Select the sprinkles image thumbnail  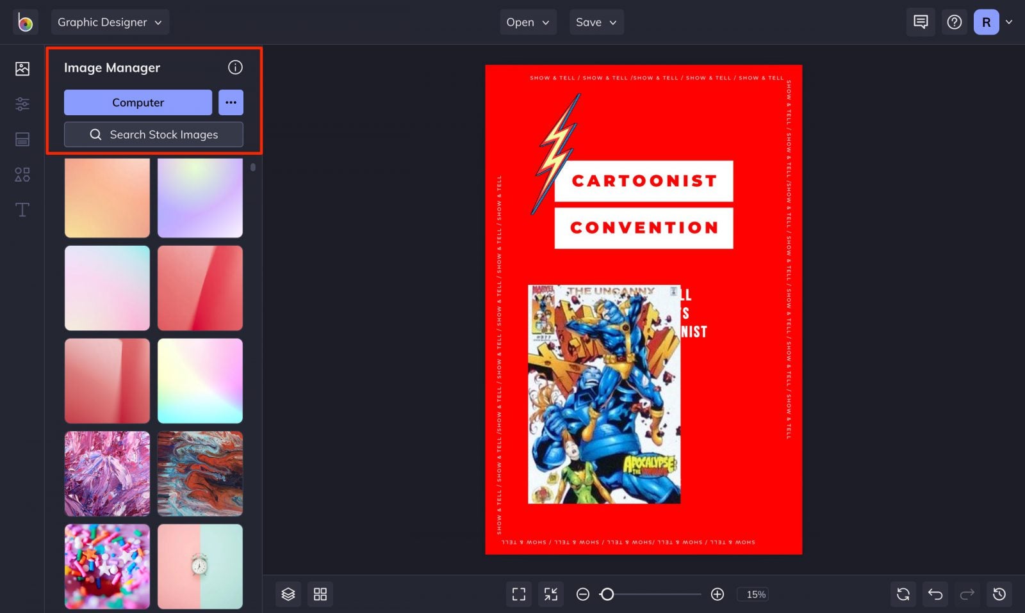[106, 566]
